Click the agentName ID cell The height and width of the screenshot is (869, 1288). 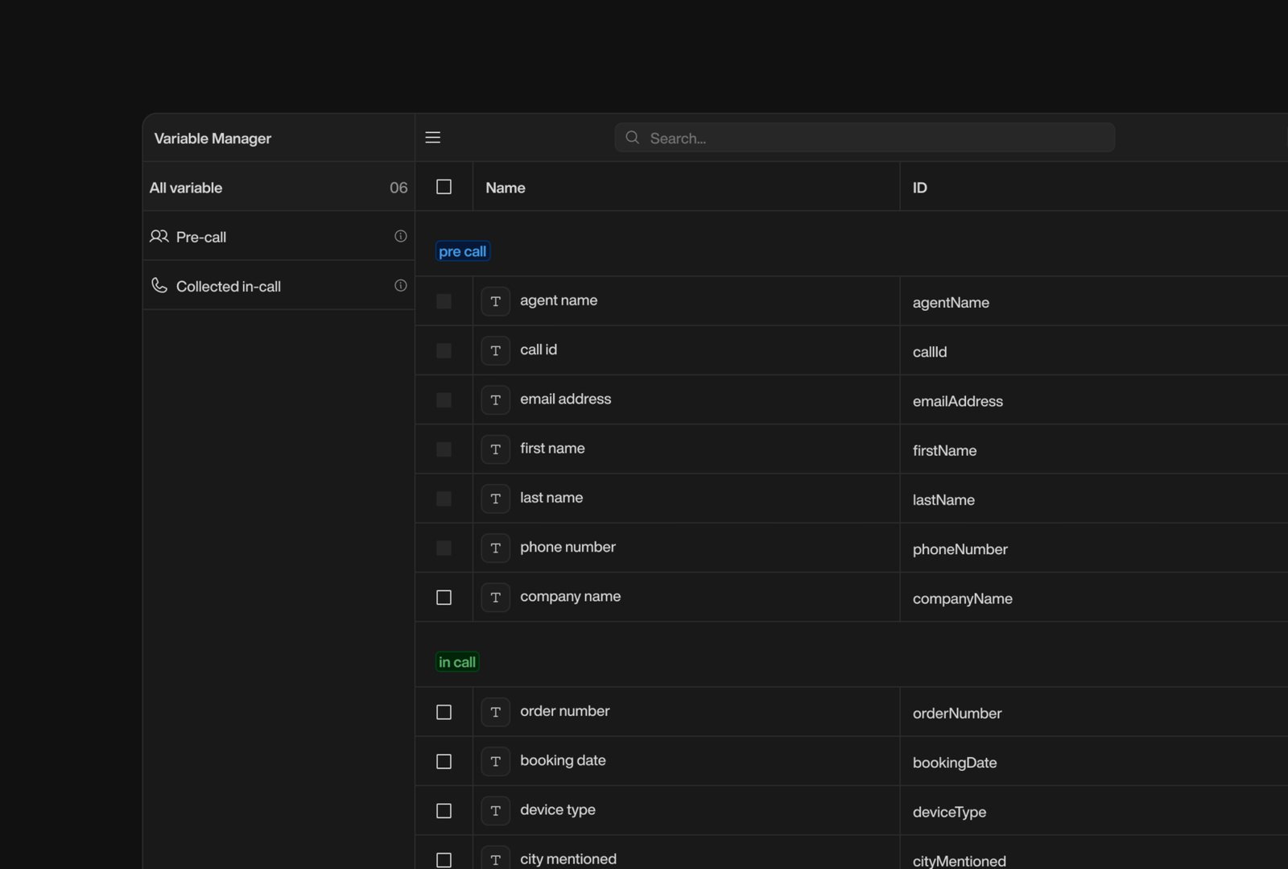tap(951, 303)
